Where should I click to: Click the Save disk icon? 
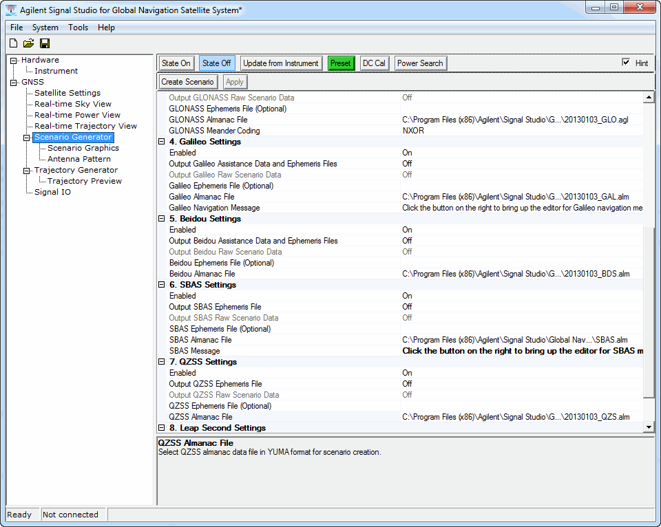(x=45, y=43)
